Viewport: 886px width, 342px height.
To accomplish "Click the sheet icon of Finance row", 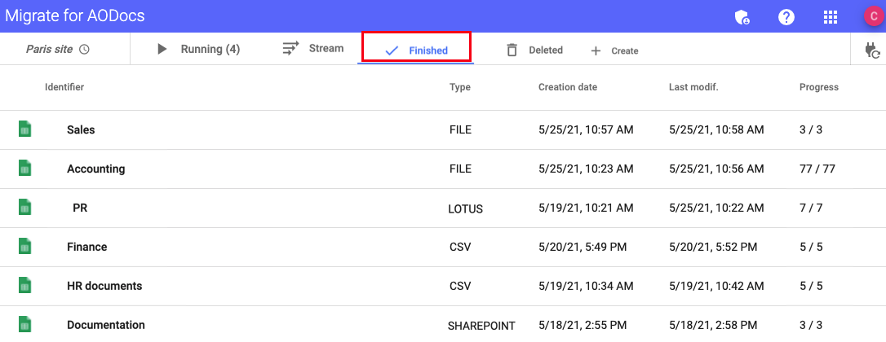I will [24, 247].
